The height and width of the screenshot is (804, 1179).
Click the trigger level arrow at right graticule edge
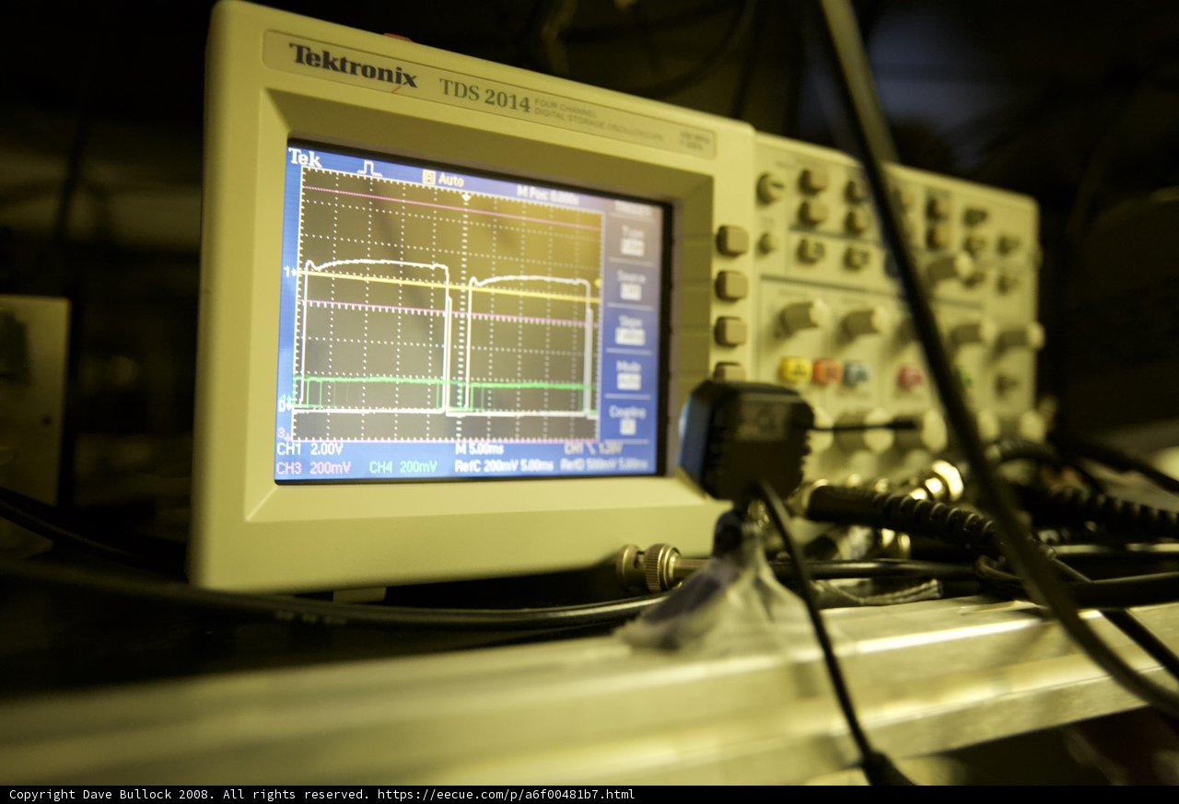tap(600, 281)
